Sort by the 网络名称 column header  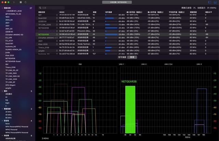[x=42, y=12]
